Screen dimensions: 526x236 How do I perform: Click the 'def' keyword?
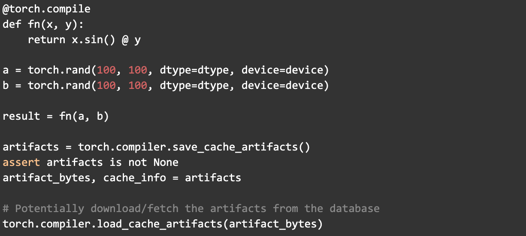12,24
